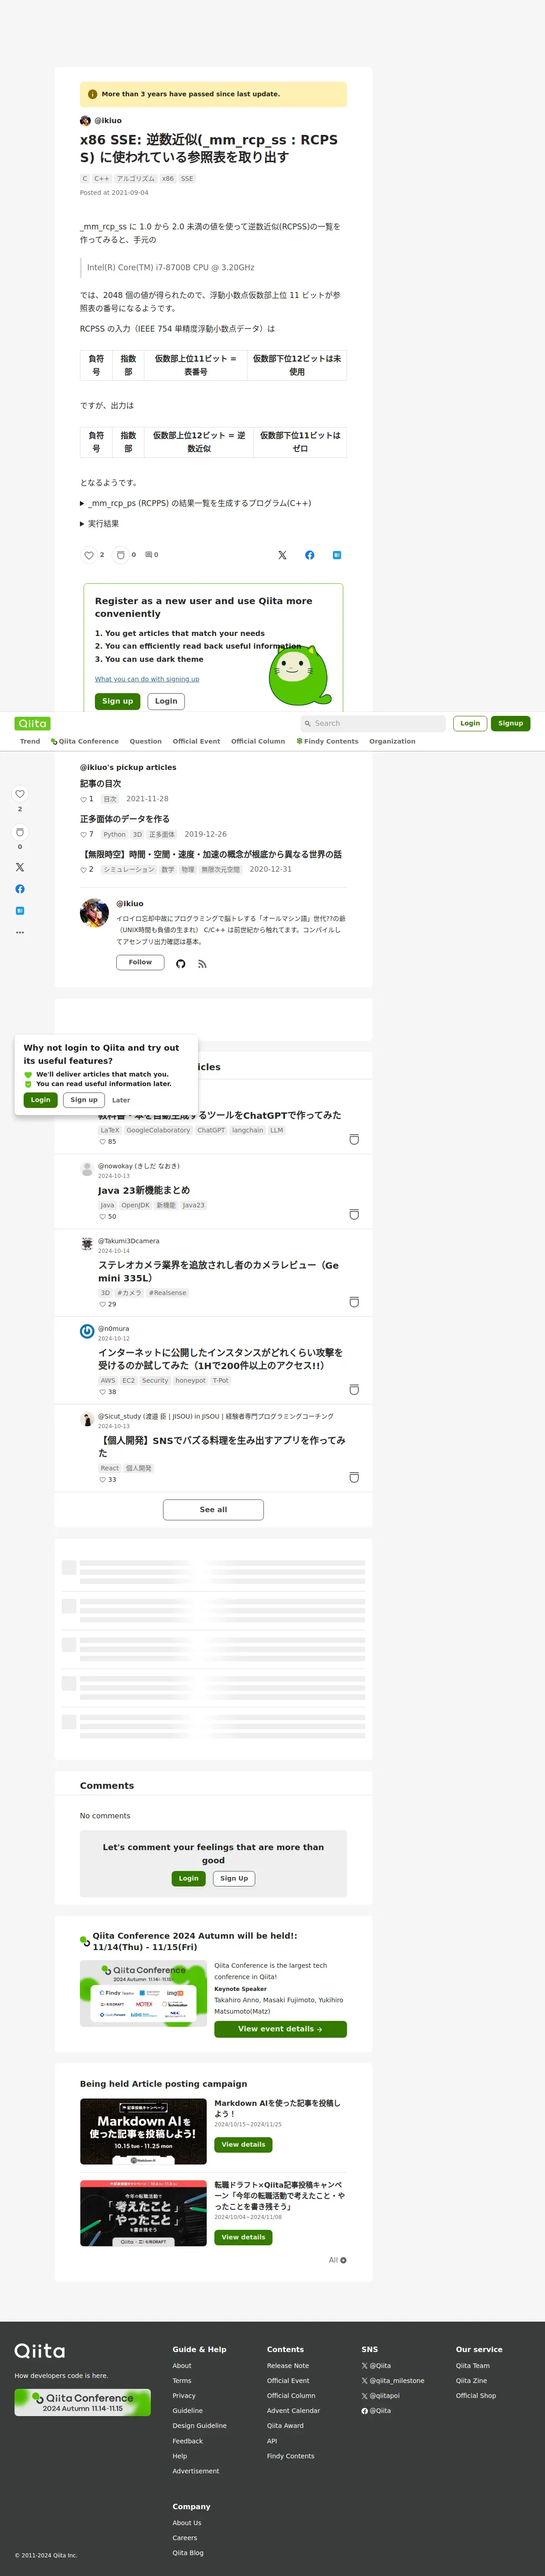Like the article with the sidebar heart icon
This screenshot has width=545, height=2576.
click(19, 794)
